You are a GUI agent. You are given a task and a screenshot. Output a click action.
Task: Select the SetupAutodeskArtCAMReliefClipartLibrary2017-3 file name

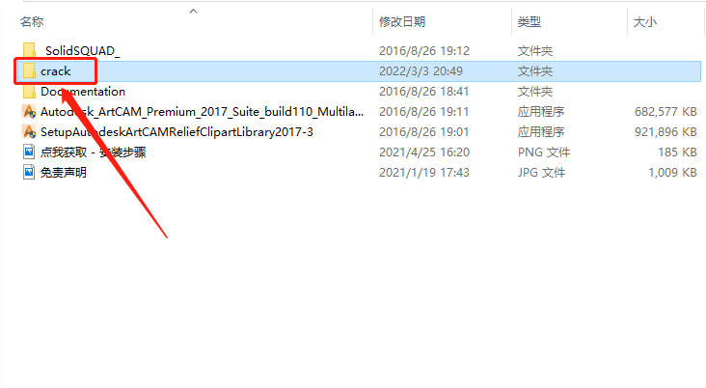(176, 131)
